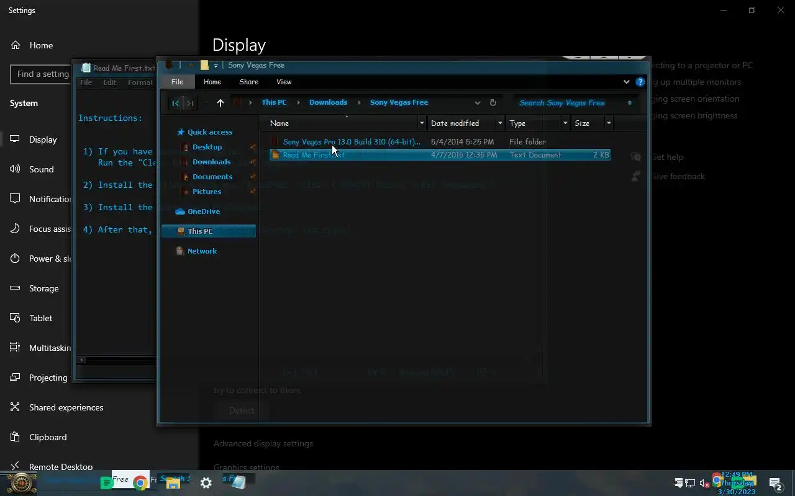795x496 pixels.
Task: Sort files by Date modified header
Action: pyautogui.click(x=462, y=123)
